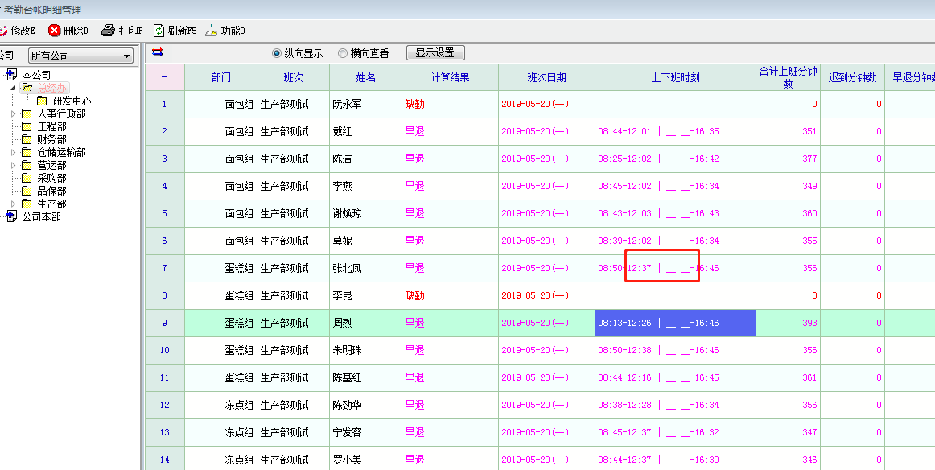Open the 功能 function tools icon
The image size is (935, 470).
[211, 31]
